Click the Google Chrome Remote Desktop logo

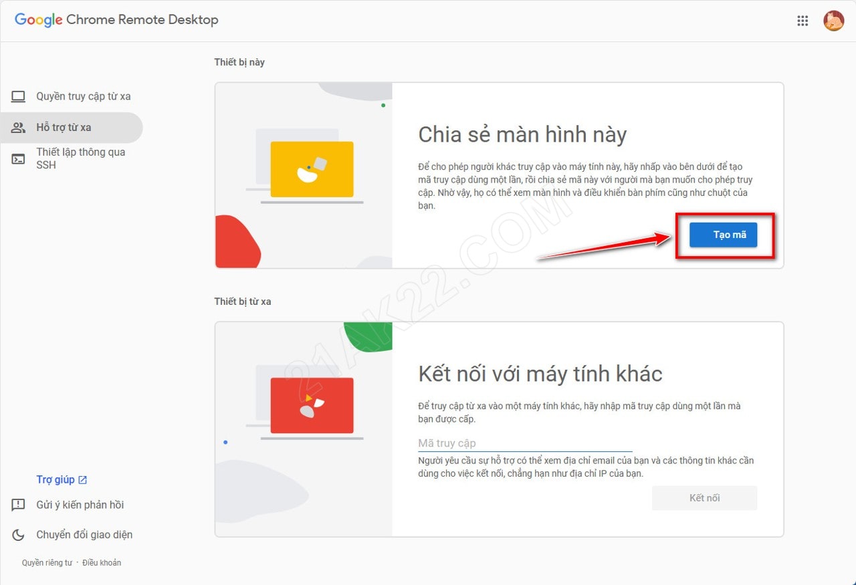(x=116, y=20)
